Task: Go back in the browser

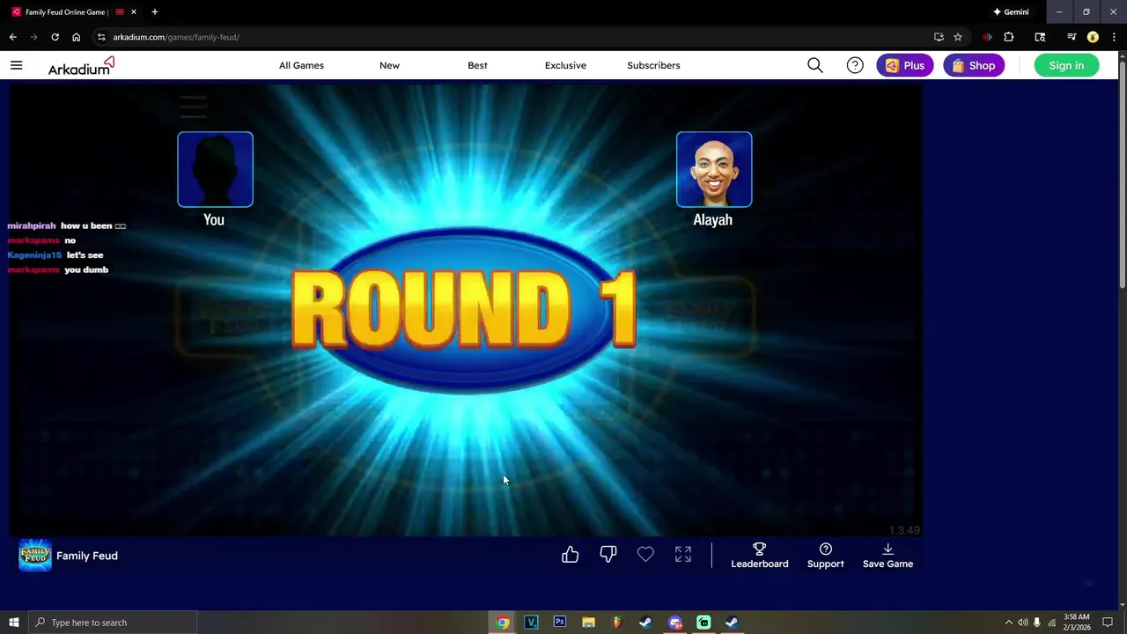Action: tap(12, 37)
